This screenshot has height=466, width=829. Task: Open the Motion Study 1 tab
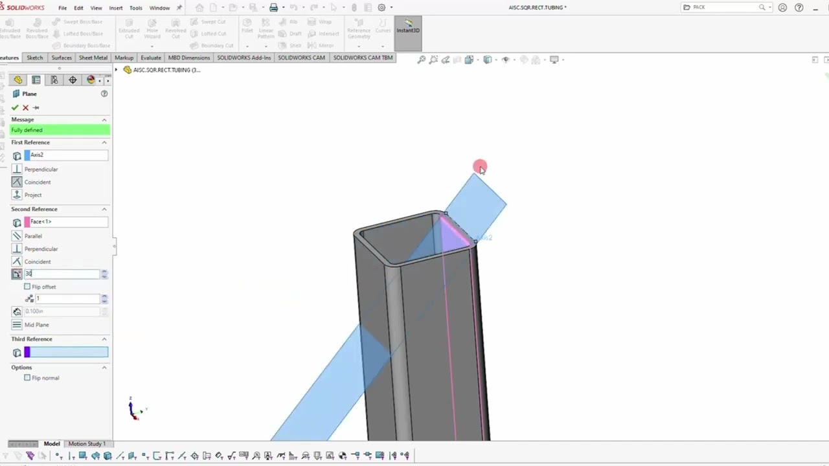pos(87,444)
